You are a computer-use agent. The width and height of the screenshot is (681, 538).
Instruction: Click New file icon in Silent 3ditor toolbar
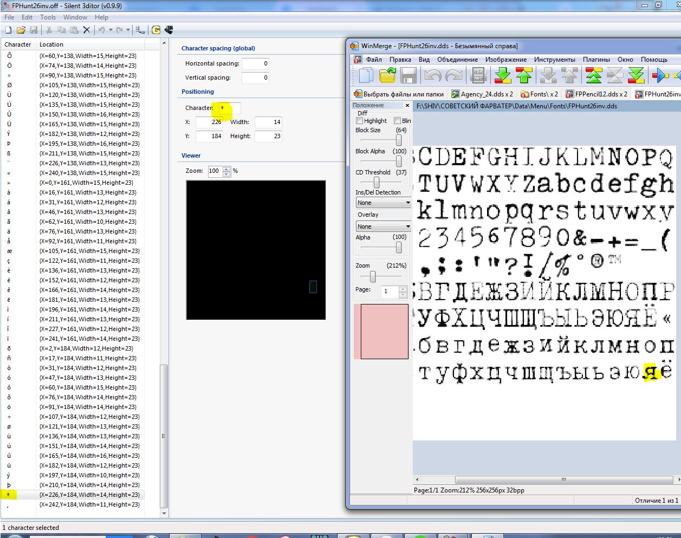(x=8, y=30)
